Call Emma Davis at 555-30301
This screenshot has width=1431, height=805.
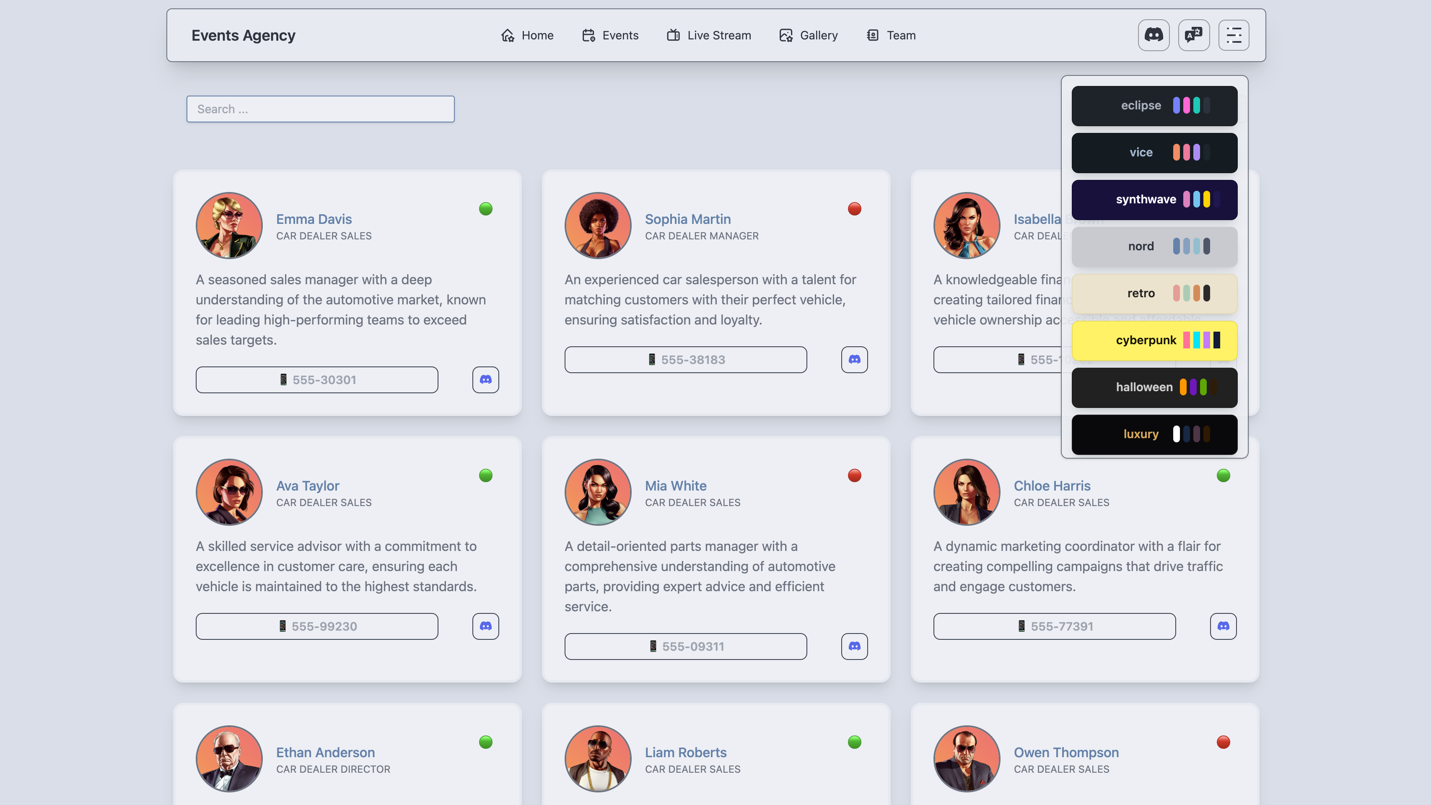coord(316,379)
